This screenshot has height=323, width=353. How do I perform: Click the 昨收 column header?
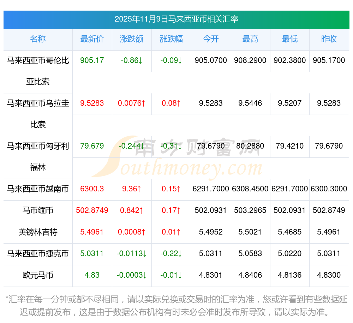pyautogui.click(x=329, y=39)
